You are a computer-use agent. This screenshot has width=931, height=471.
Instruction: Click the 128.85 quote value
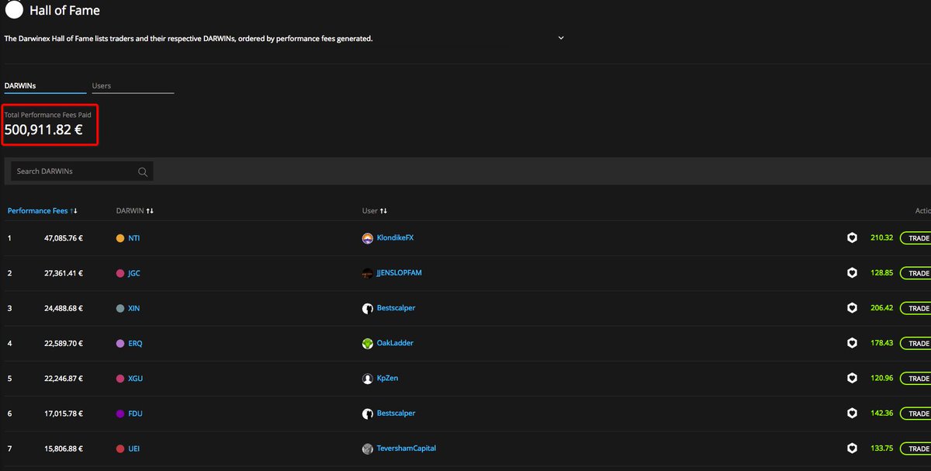(882, 273)
